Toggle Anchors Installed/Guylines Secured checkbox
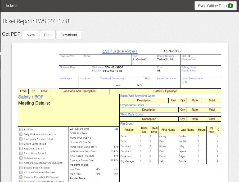 click(x=21, y=163)
